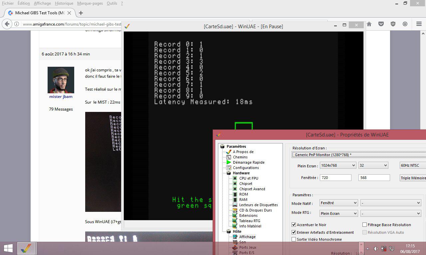Close the Michael GIBS Test Tools tab
Viewport: 426px width, 255px height.
tap(69, 13)
